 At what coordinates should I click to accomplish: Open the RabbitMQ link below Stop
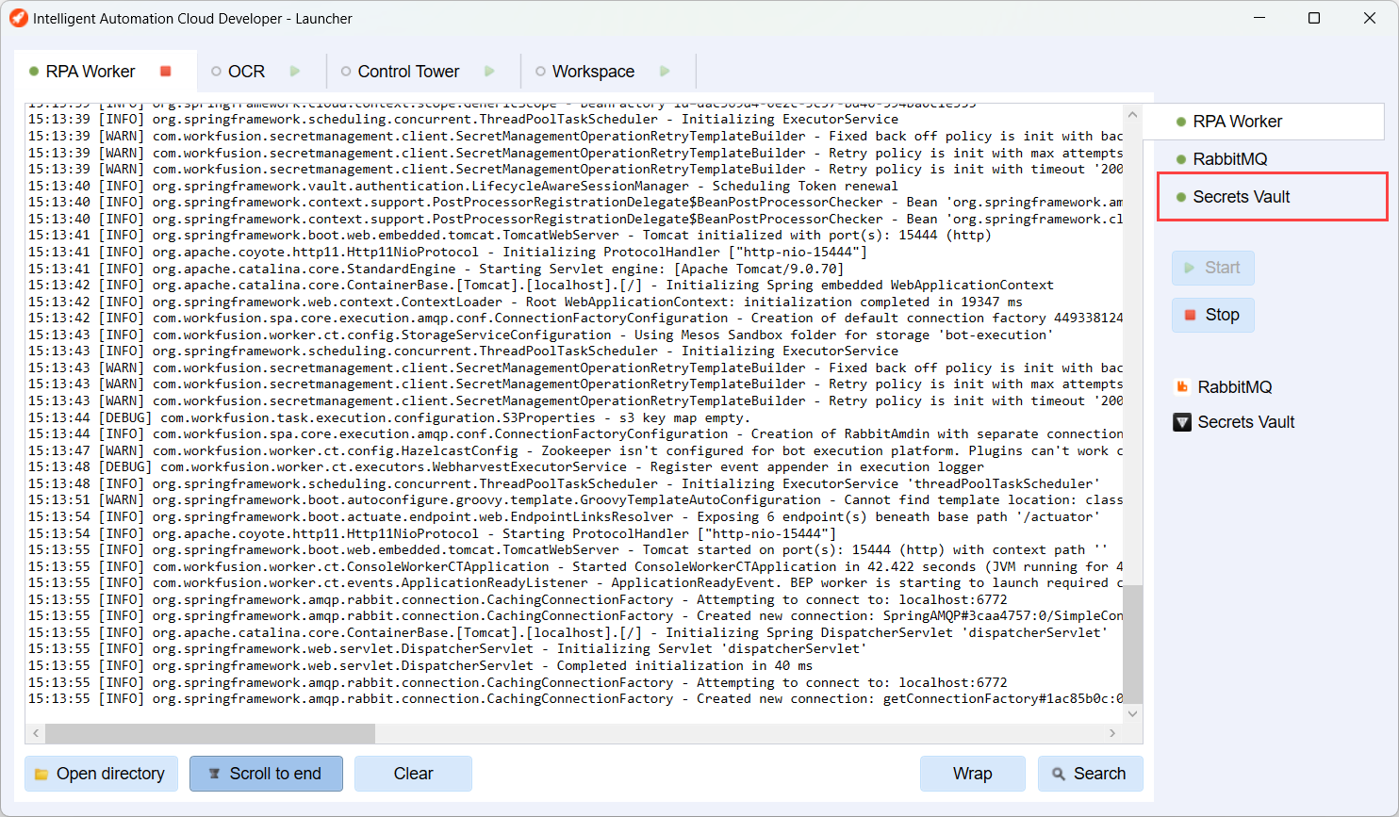click(x=1235, y=387)
